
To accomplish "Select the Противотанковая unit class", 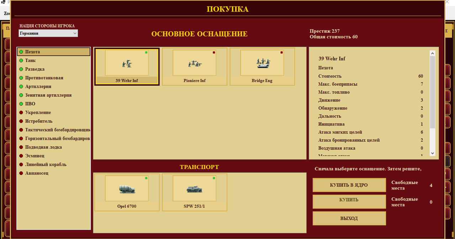I will point(54,78).
